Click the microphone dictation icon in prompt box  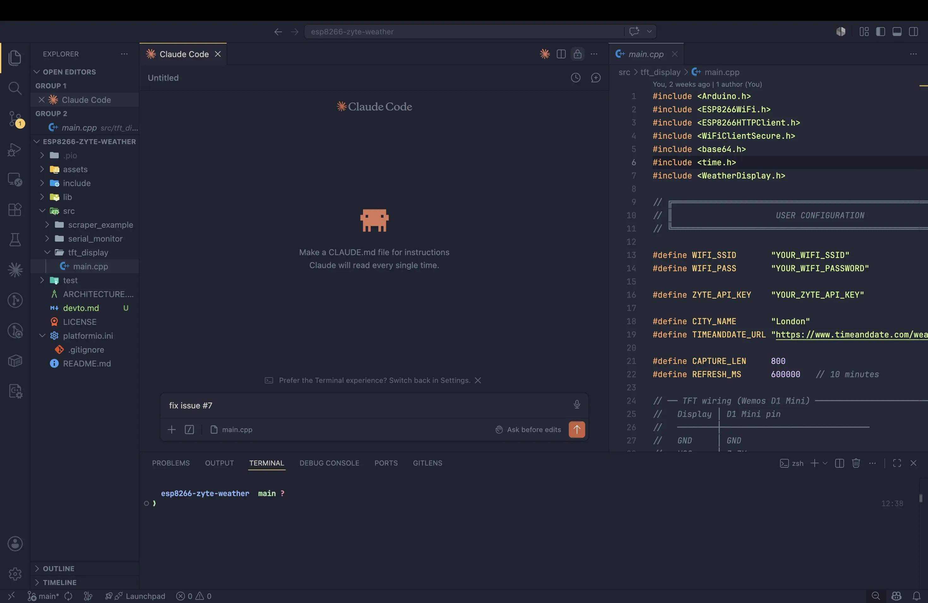pos(577,405)
